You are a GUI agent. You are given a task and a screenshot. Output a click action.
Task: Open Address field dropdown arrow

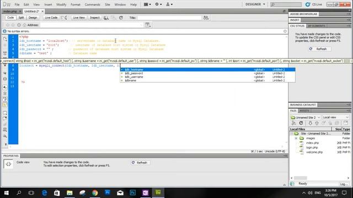pos(141,25)
